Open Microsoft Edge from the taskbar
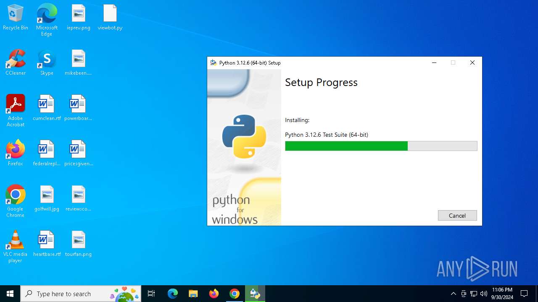This screenshot has width=538, height=302. coord(173,294)
